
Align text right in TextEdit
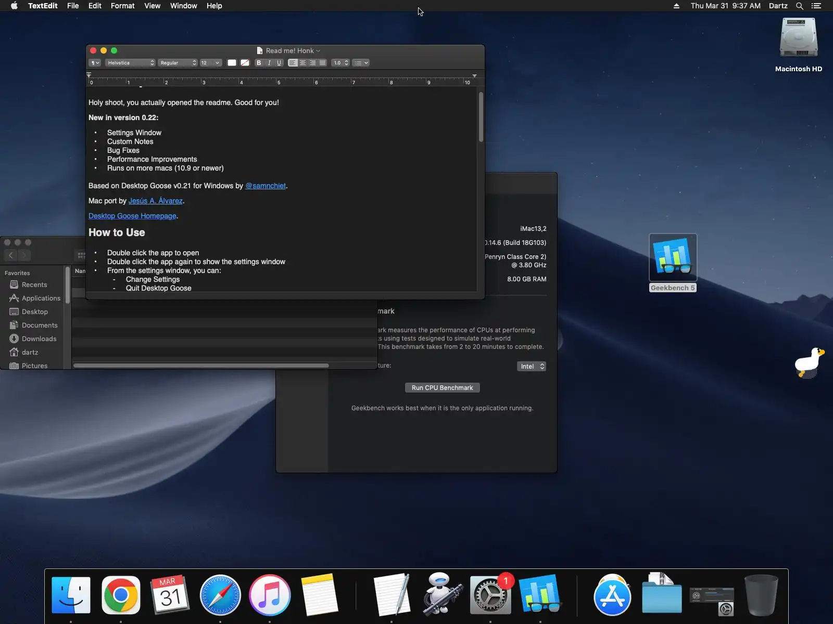coord(312,63)
